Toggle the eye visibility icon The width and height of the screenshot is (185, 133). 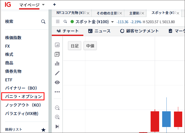pyautogui.click(x=57, y=82)
